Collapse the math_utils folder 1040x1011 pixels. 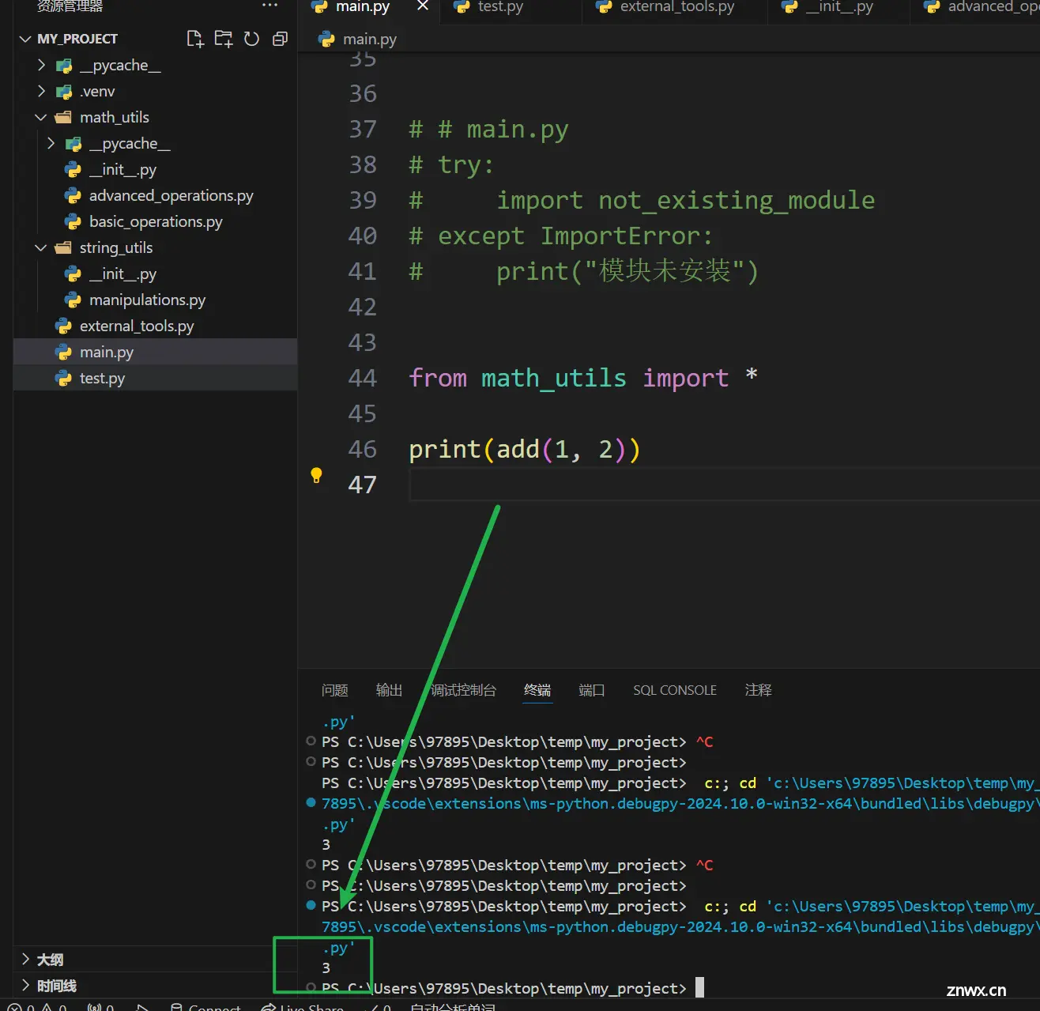[x=41, y=117]
